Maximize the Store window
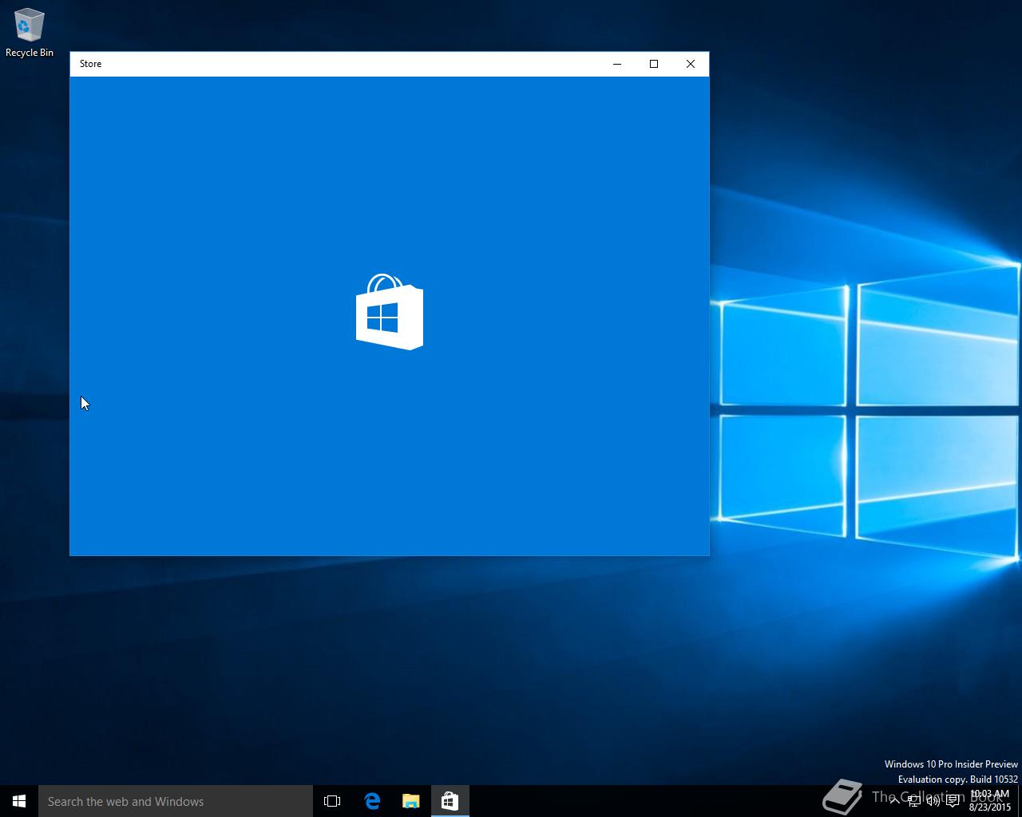Viewport: 1022px width, 817px height. (654, 64)
